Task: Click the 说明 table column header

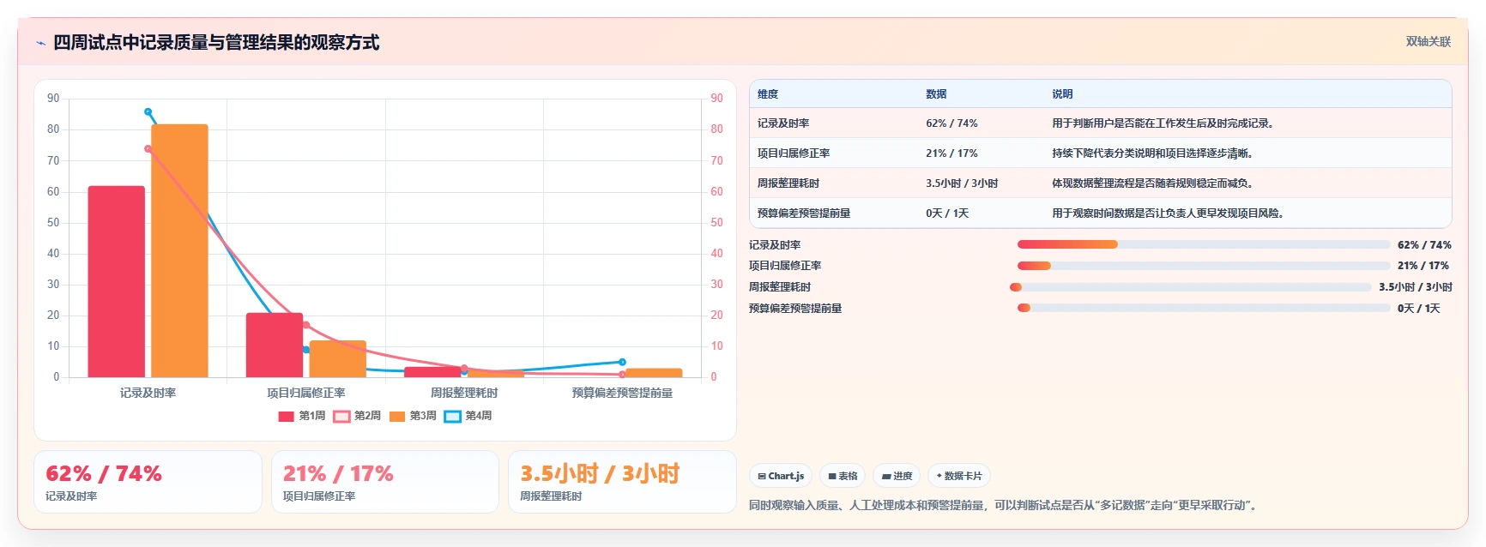Action: [x=1062, y=94]
